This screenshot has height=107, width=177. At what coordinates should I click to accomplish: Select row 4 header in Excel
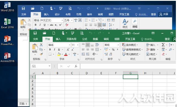32,89
